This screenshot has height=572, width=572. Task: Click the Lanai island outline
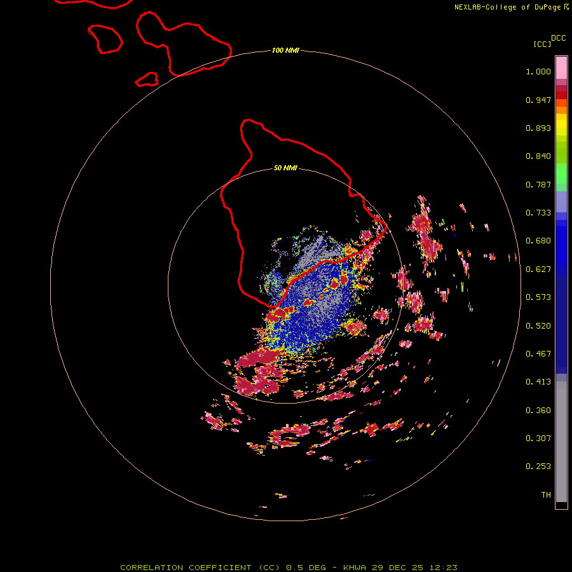point(105,39)
